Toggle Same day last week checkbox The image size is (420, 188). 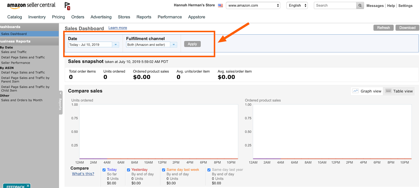coord(163,170)
